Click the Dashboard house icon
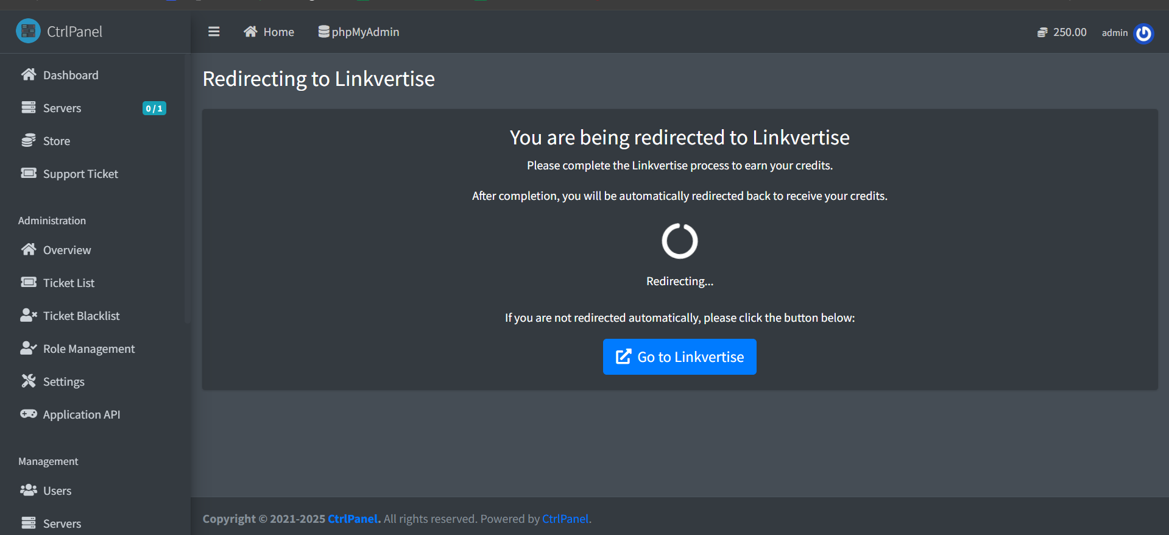The height and width of the screenshot is (535, 1169). (x=29, y=75)
